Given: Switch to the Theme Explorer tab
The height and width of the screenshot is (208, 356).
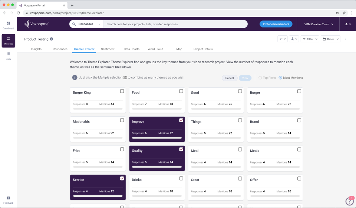Looking at the screenshot, I should click(x=84, y=49).
